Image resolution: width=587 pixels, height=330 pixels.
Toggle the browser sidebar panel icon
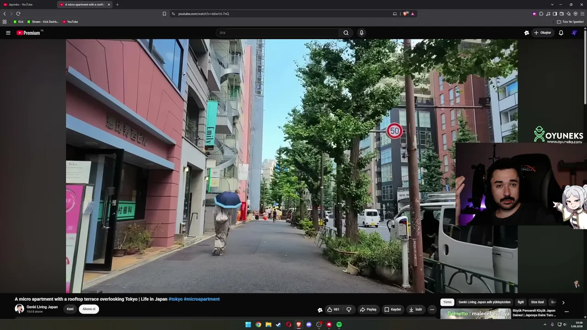click(555, 14)
